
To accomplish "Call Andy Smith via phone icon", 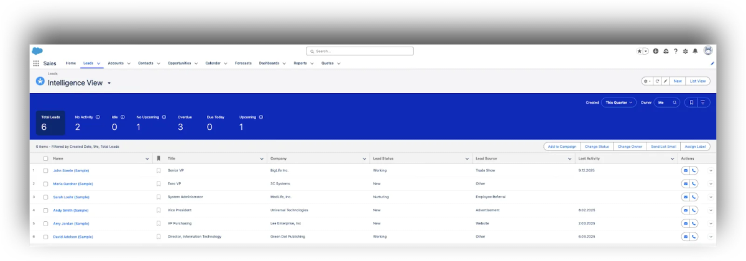I will 694,210.
